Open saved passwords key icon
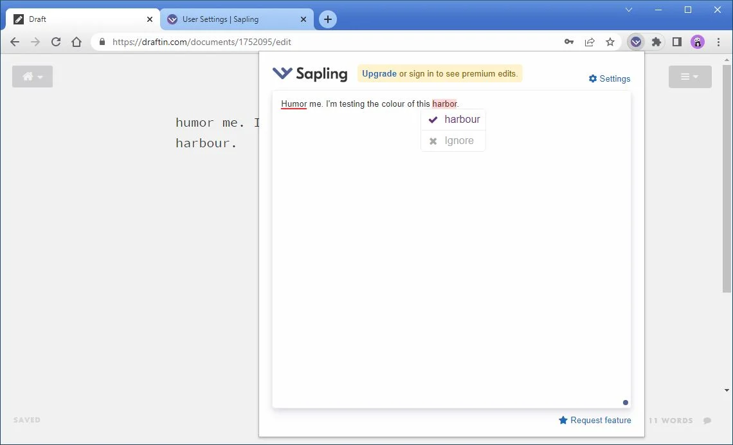 tap(569, 42)
